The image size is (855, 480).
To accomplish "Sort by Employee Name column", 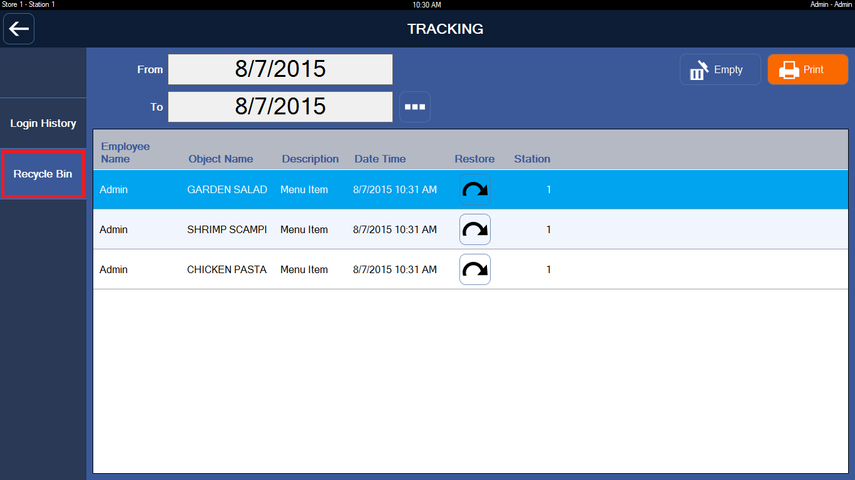I will coord(125,152).
